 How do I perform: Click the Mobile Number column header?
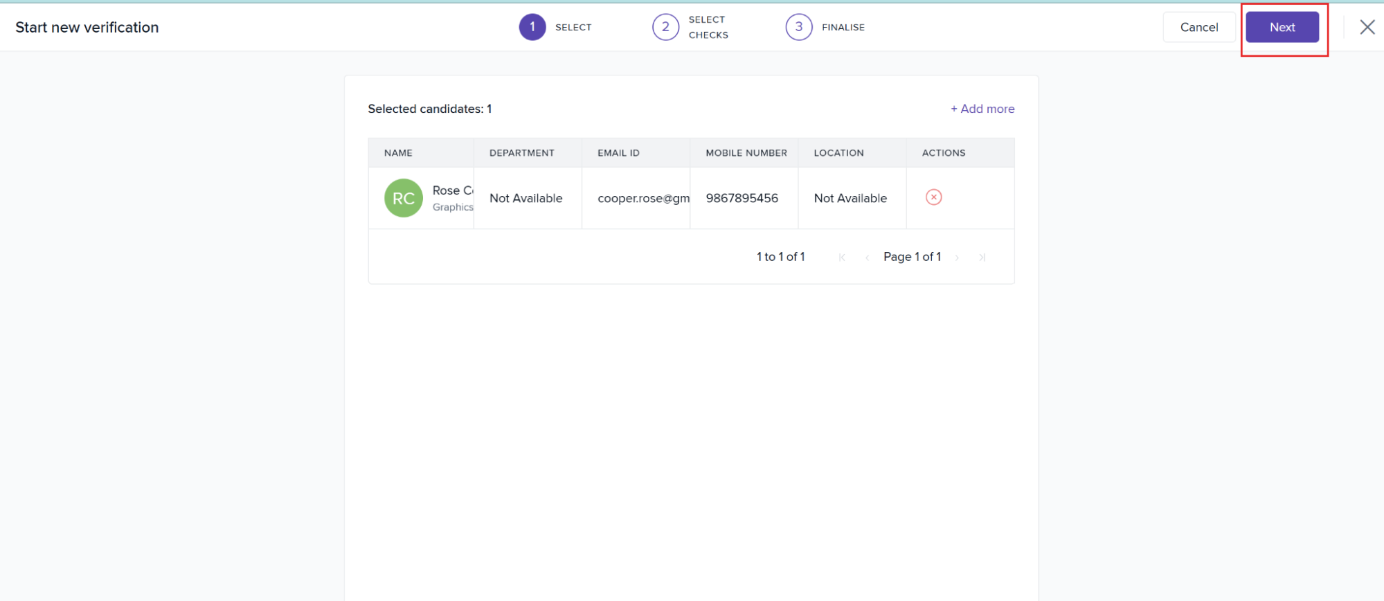point(746,153)
